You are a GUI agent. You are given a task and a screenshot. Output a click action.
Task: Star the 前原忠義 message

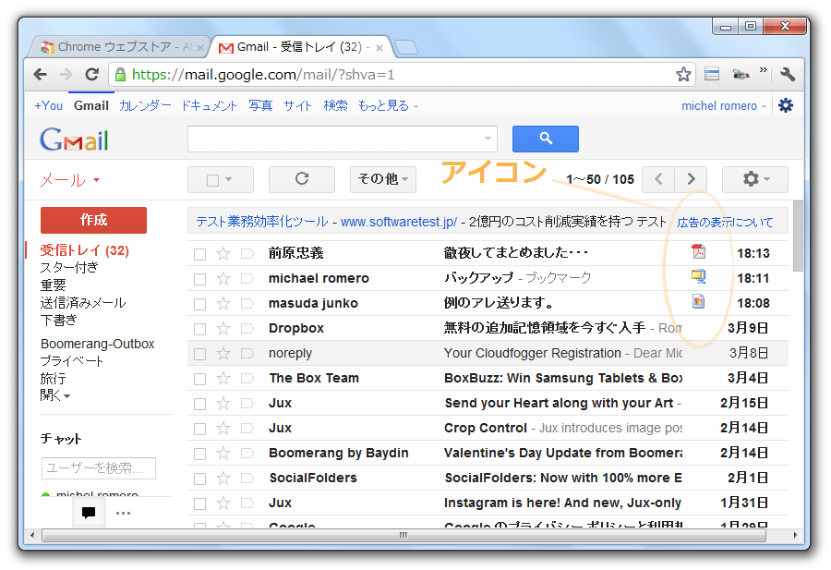(223, 253)
